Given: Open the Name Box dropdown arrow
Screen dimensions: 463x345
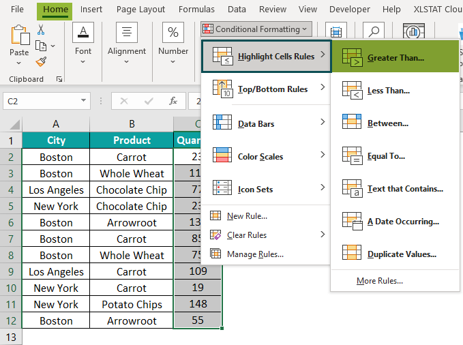Looking at the screenshot, I should coord(84,100).
